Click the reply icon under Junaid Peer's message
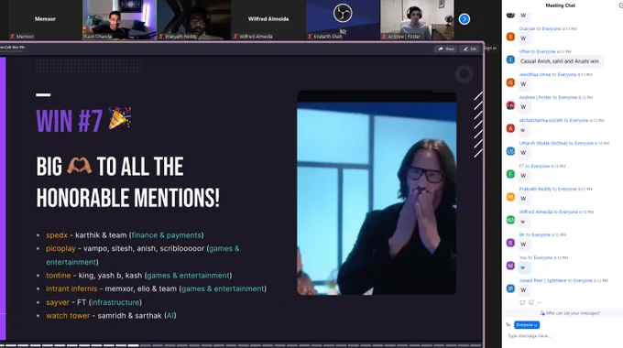 click(522, 303)
